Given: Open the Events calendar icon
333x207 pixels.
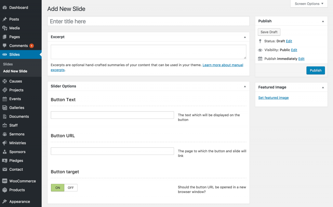Looking at the screenshot, I should [x=4, y=99].
